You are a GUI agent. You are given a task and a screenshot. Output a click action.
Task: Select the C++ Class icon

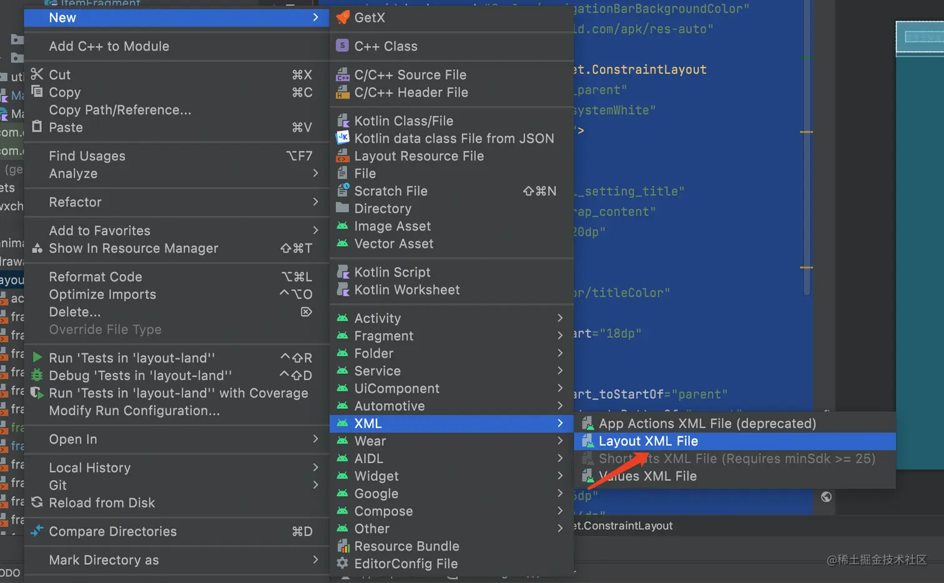point(342,46)
